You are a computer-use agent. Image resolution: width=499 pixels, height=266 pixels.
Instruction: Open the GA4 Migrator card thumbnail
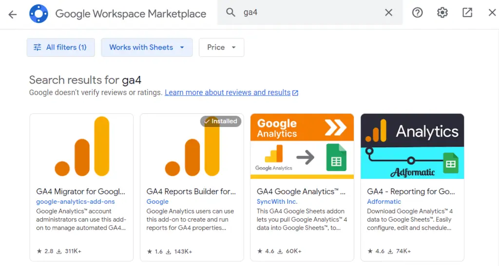click(81, 146)
